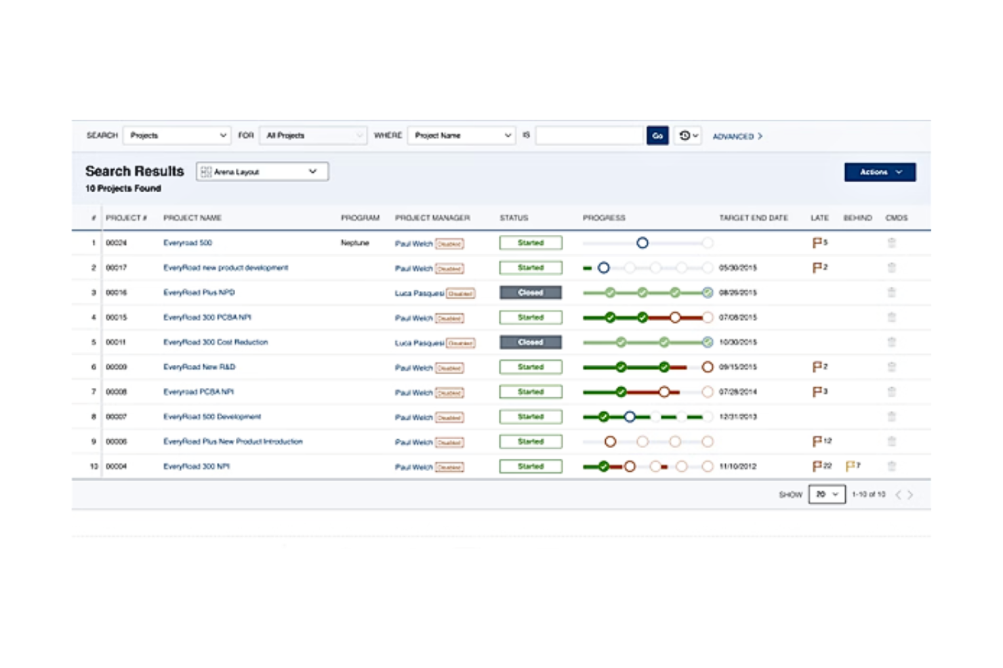
Task: Click the ADVANCED search link
Action: coord(737,136)
